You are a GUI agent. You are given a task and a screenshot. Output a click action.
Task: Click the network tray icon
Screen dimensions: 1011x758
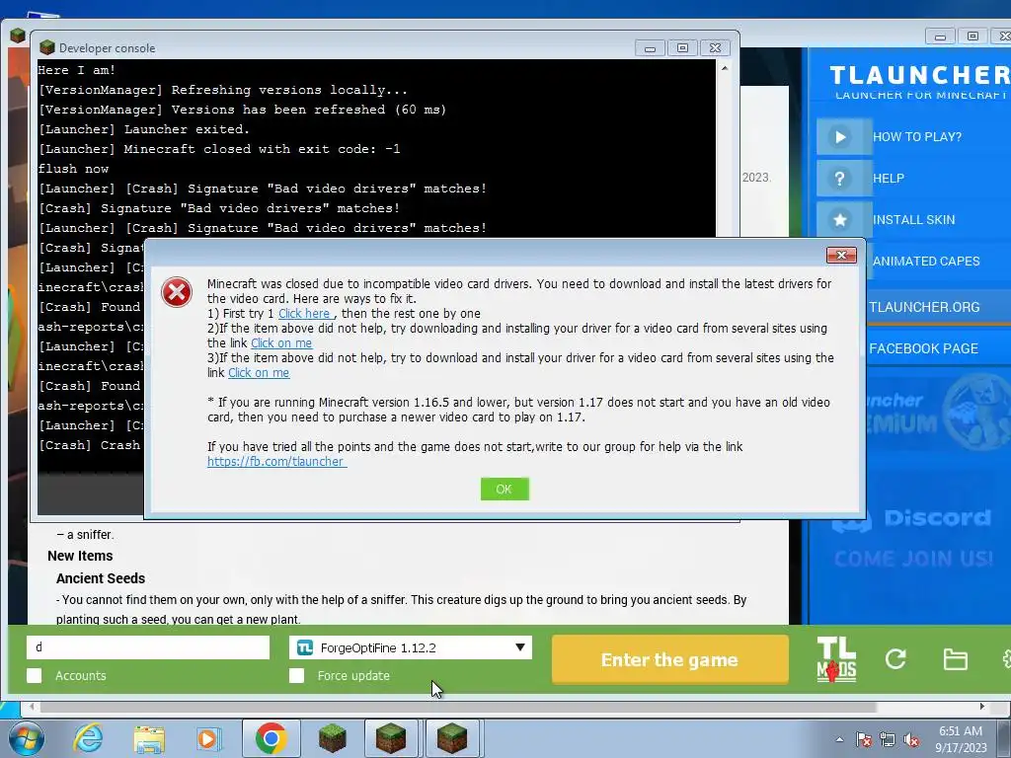coord(888,739)
